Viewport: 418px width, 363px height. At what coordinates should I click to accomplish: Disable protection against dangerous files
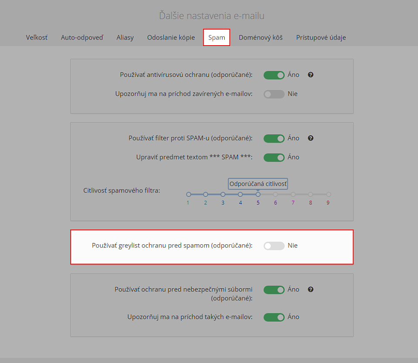point(274,290)
